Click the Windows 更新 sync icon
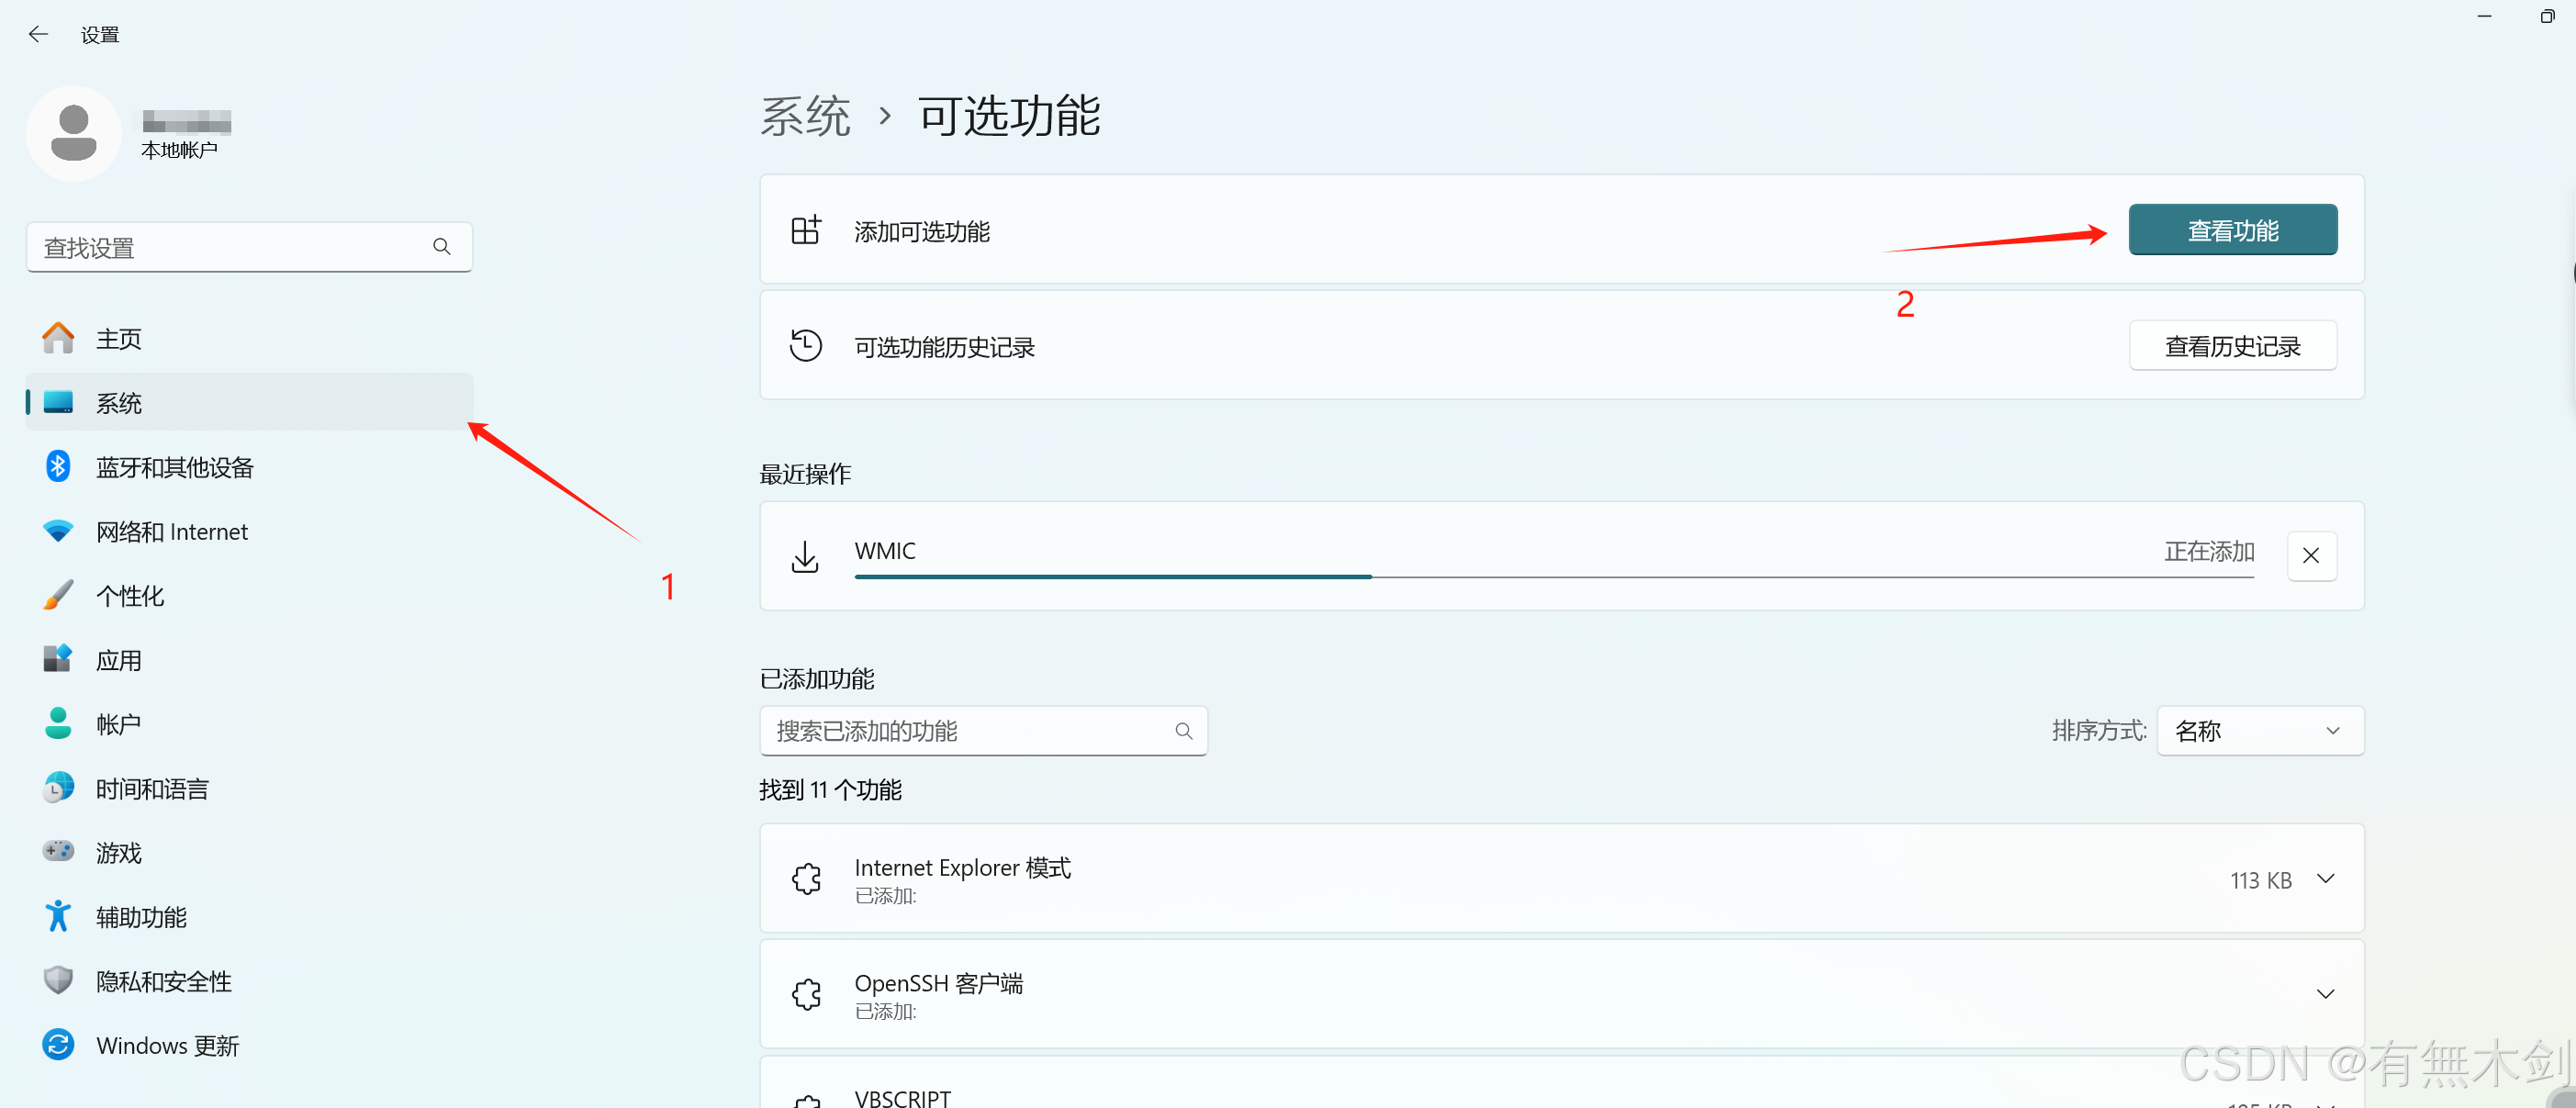Viewport: 2576px width, 1108px height. tap(58, 1044)
